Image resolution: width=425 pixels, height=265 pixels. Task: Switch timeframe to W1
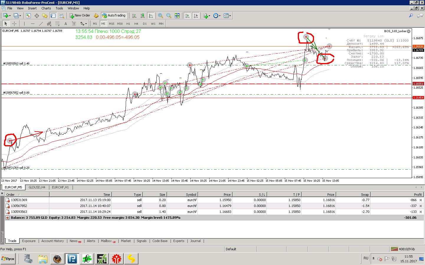pos(153,24)
